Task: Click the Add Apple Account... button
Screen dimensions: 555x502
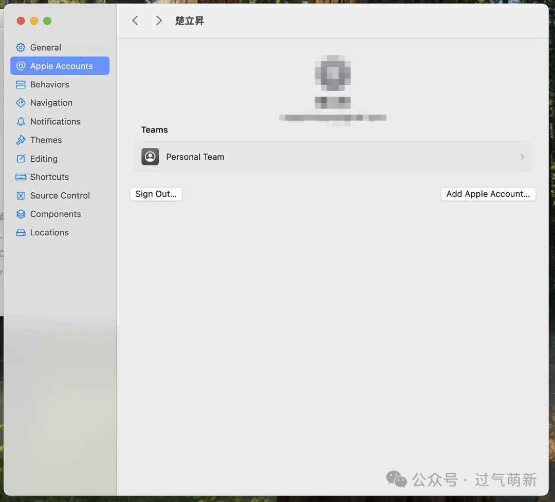Action: [x=488, y=194]
